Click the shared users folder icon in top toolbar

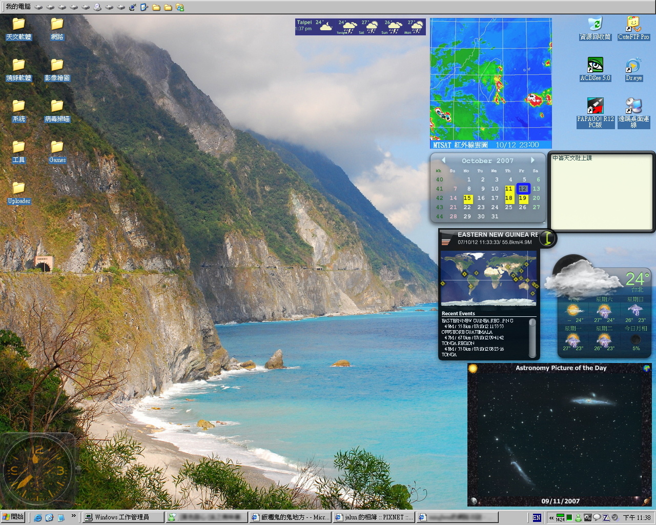click(179, 7)
